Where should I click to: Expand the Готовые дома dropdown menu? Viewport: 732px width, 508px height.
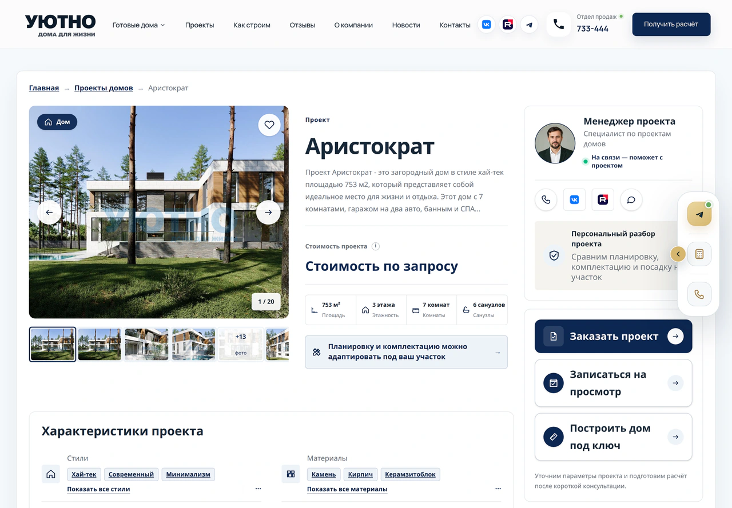[x=138, y=25]
